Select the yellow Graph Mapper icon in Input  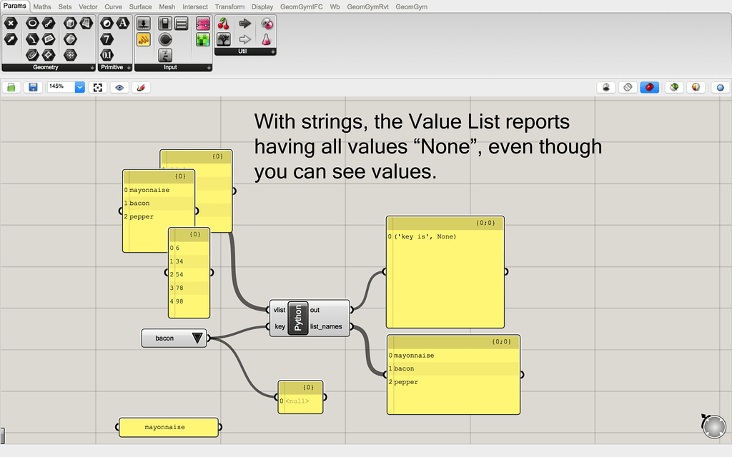(x=144, y=39)
